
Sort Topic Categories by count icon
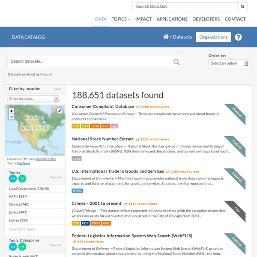click(22, 247)
